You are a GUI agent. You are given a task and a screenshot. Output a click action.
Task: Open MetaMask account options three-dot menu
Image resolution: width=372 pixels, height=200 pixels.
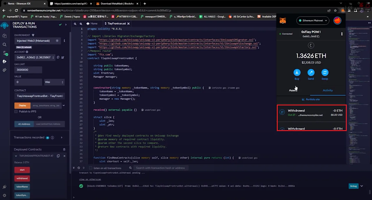tap(342, 34)
